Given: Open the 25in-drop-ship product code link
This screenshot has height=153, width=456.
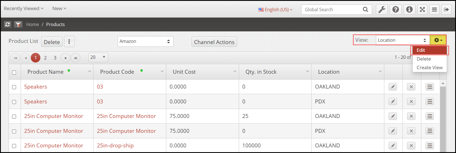Looking at the screenshot, I should (115, 145).
